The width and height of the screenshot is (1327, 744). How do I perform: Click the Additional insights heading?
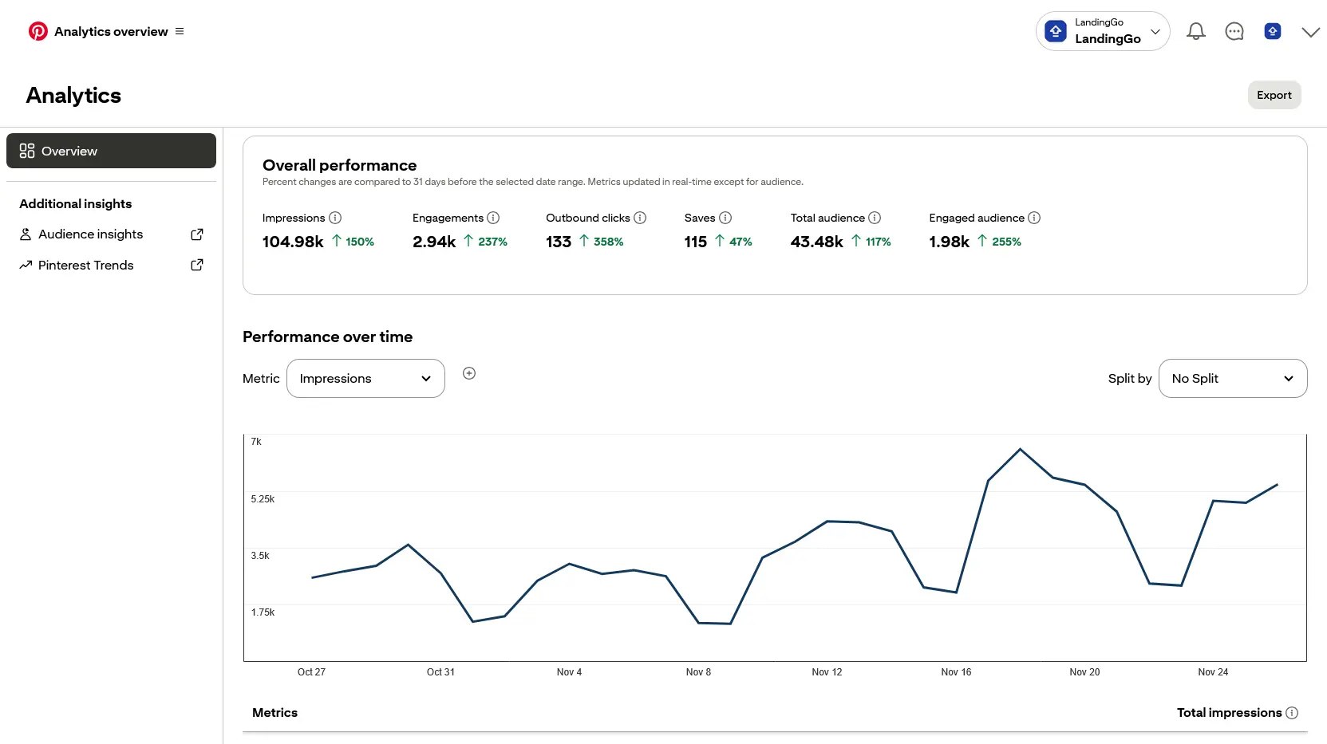[x=76, y=204]
